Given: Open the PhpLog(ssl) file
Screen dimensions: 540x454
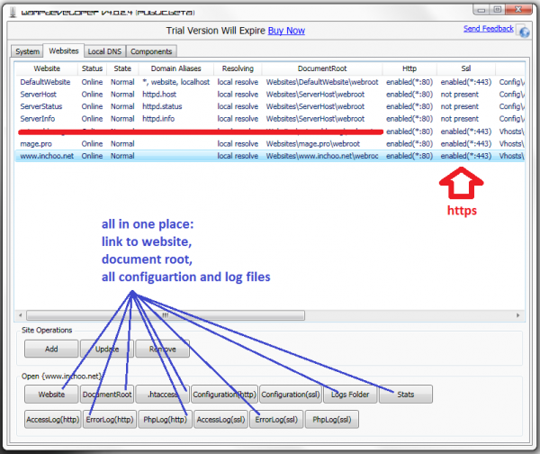Looking at the screenshot, I should point(332,420).
